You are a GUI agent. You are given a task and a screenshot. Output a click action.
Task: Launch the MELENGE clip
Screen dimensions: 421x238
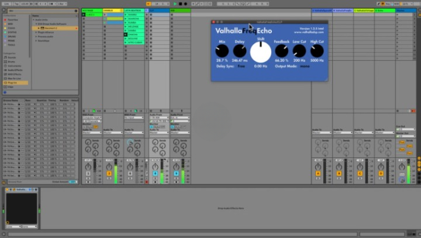[x=125, y=26]
